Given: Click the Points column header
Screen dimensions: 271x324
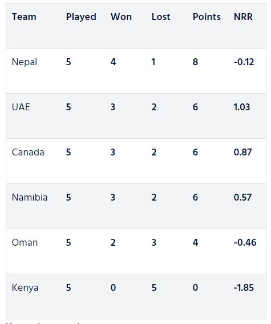Looking at the screenshot, I should click(207, 17).
